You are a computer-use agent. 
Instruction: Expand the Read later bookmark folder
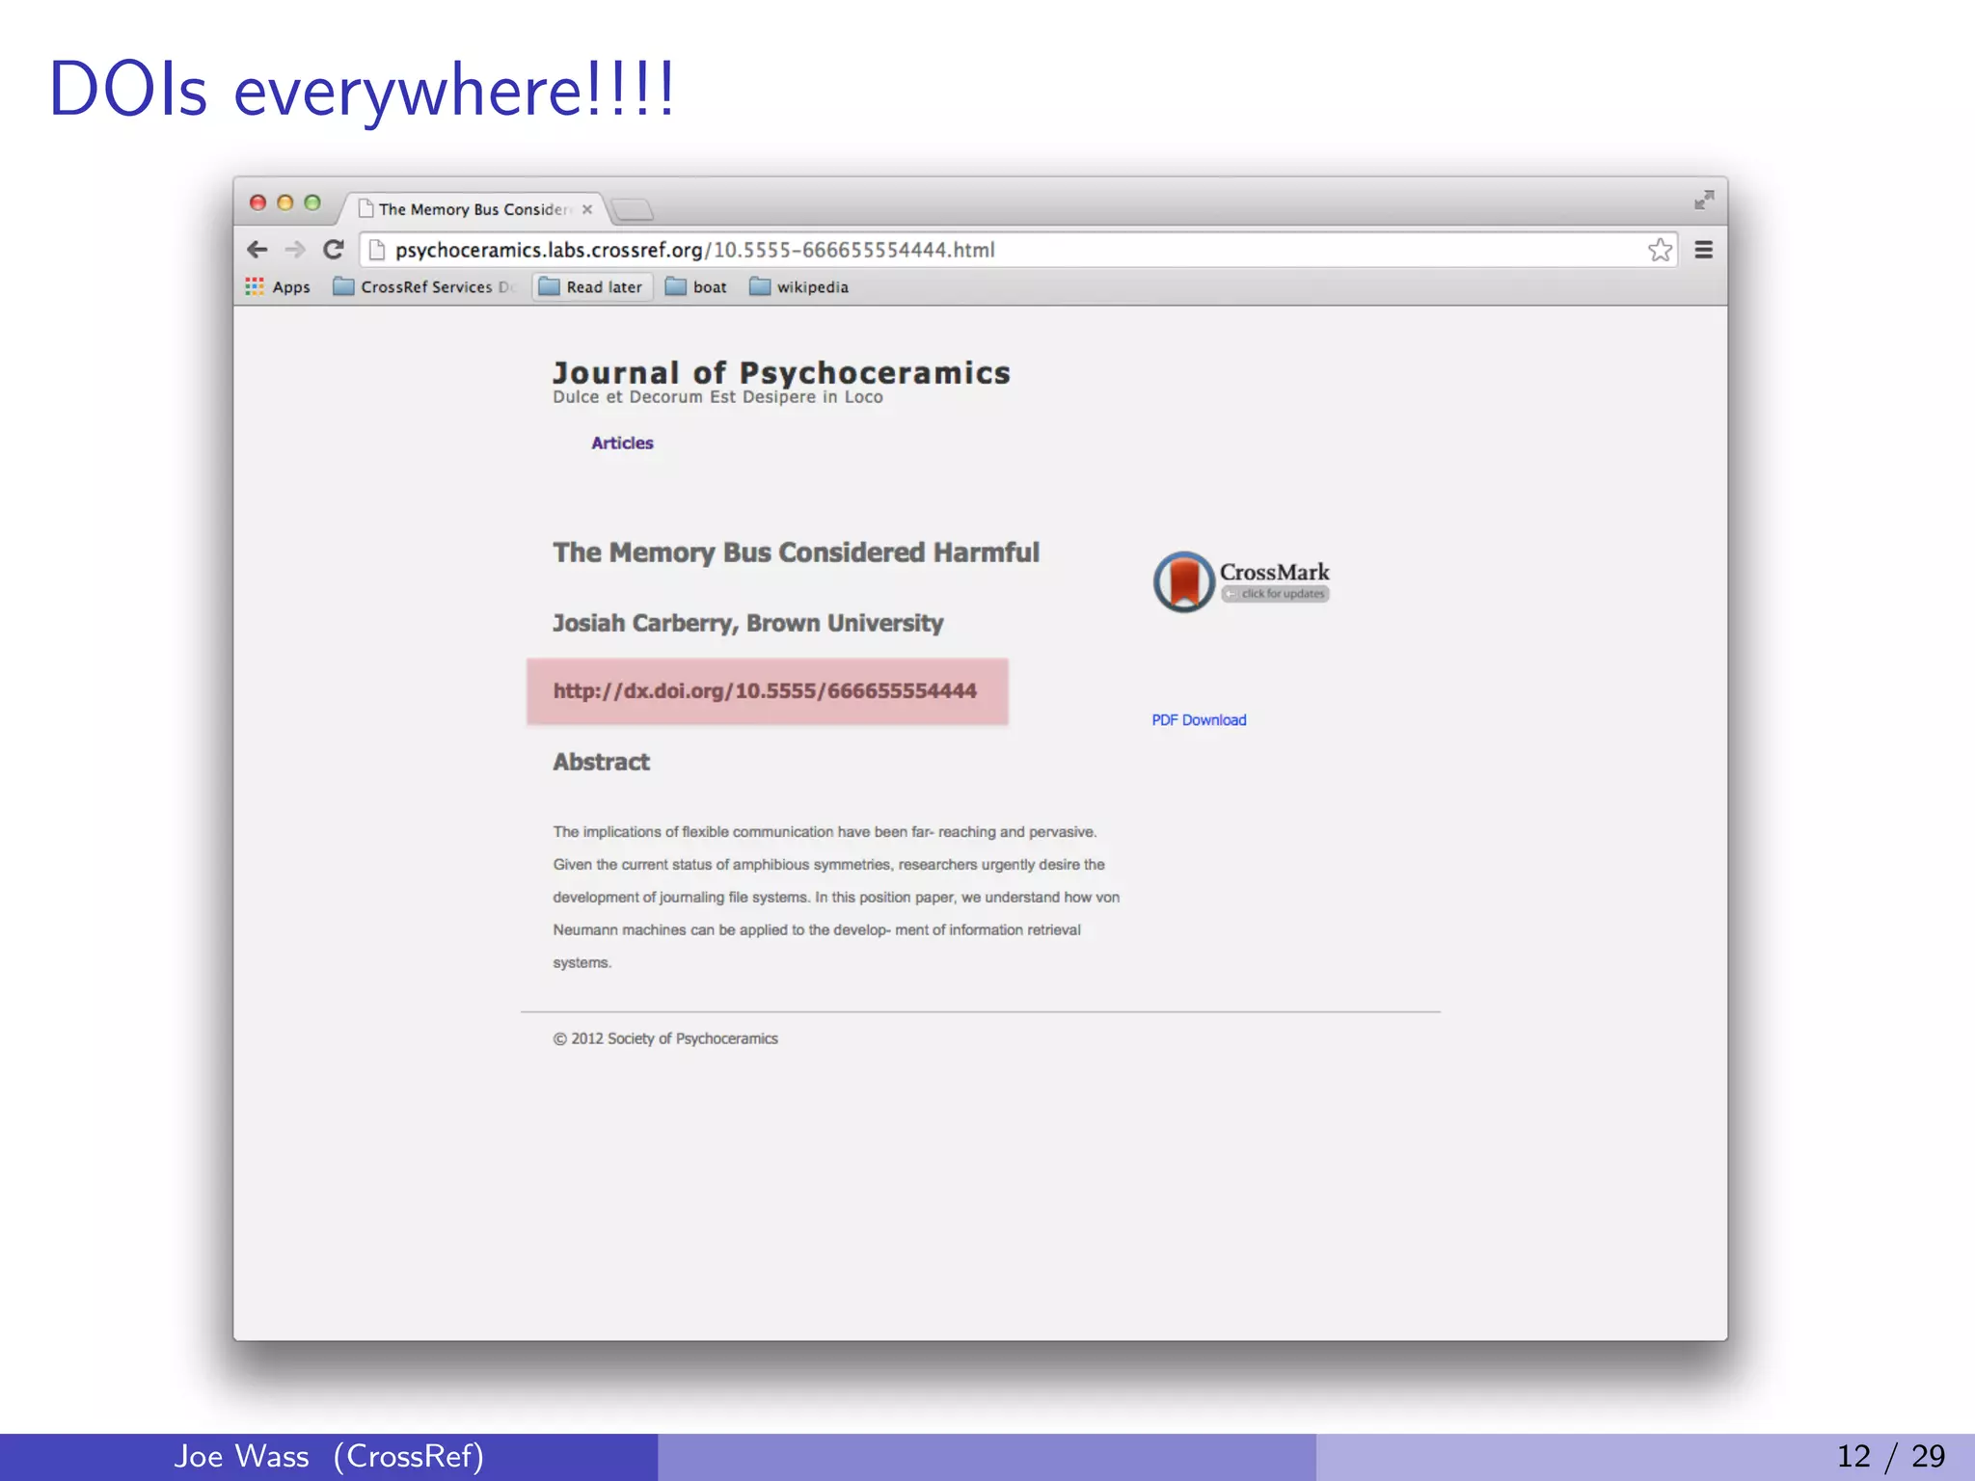point(591,287)
